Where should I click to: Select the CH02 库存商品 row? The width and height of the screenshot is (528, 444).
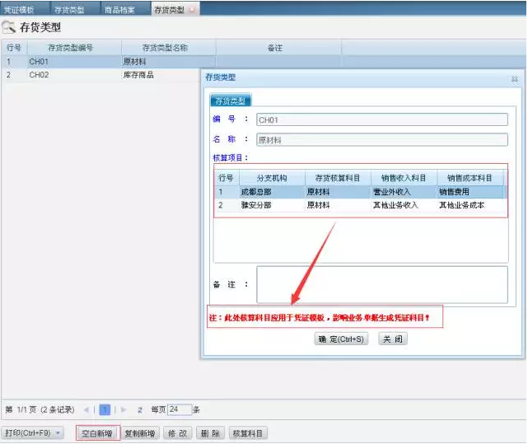tap(99, 75)
